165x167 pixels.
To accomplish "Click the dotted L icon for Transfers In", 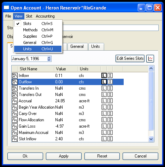I will tap(104, 88).
